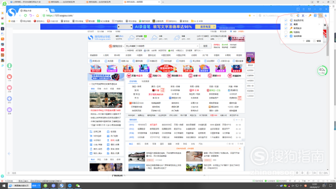Switch to the 网址大全 tab

(x=34, y=10)
